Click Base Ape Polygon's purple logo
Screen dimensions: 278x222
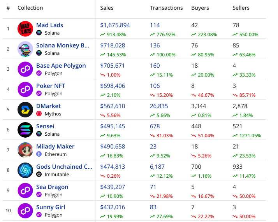tap(25, 69)
